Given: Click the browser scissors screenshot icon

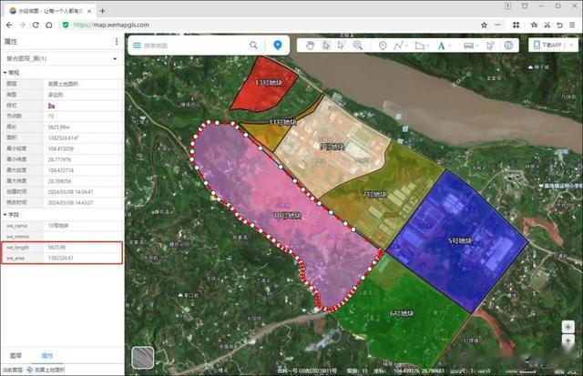Looking at the screenshot, I should point(547,25).
